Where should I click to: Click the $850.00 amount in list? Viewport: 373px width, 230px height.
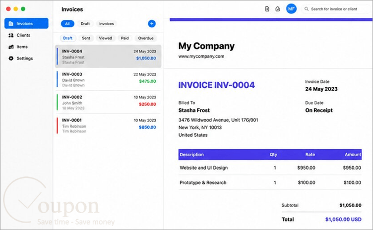(x=147, y=127)
